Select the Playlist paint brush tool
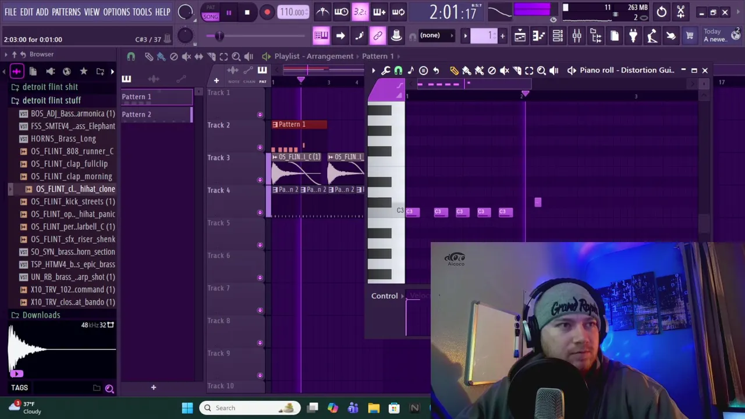Viewport: 745px width, 419px height. [161, 56]
